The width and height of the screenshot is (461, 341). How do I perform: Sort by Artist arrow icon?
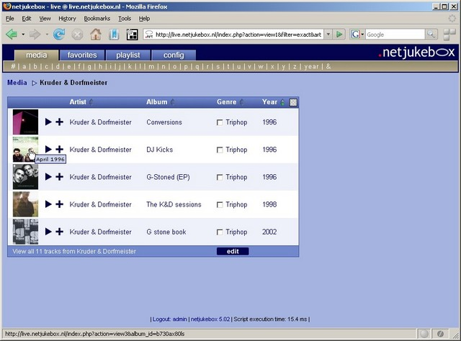91,102
